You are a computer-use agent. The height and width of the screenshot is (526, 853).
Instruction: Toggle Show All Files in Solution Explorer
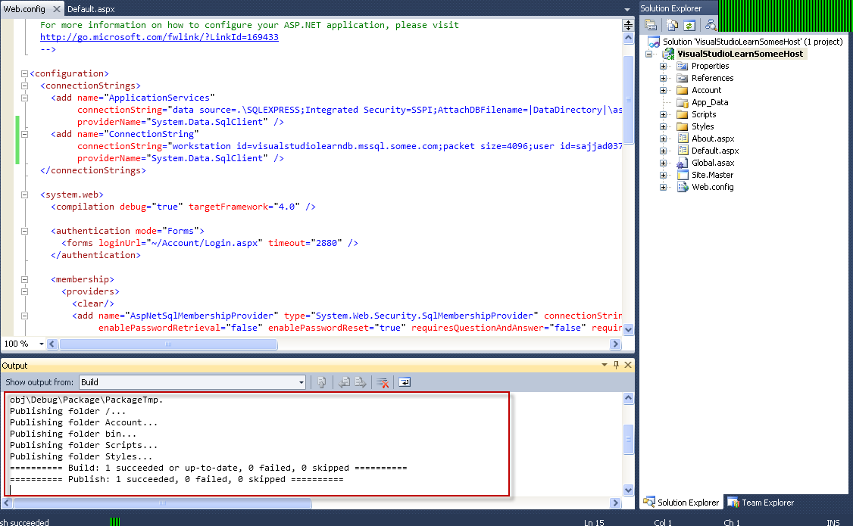(x=671, y=24)
